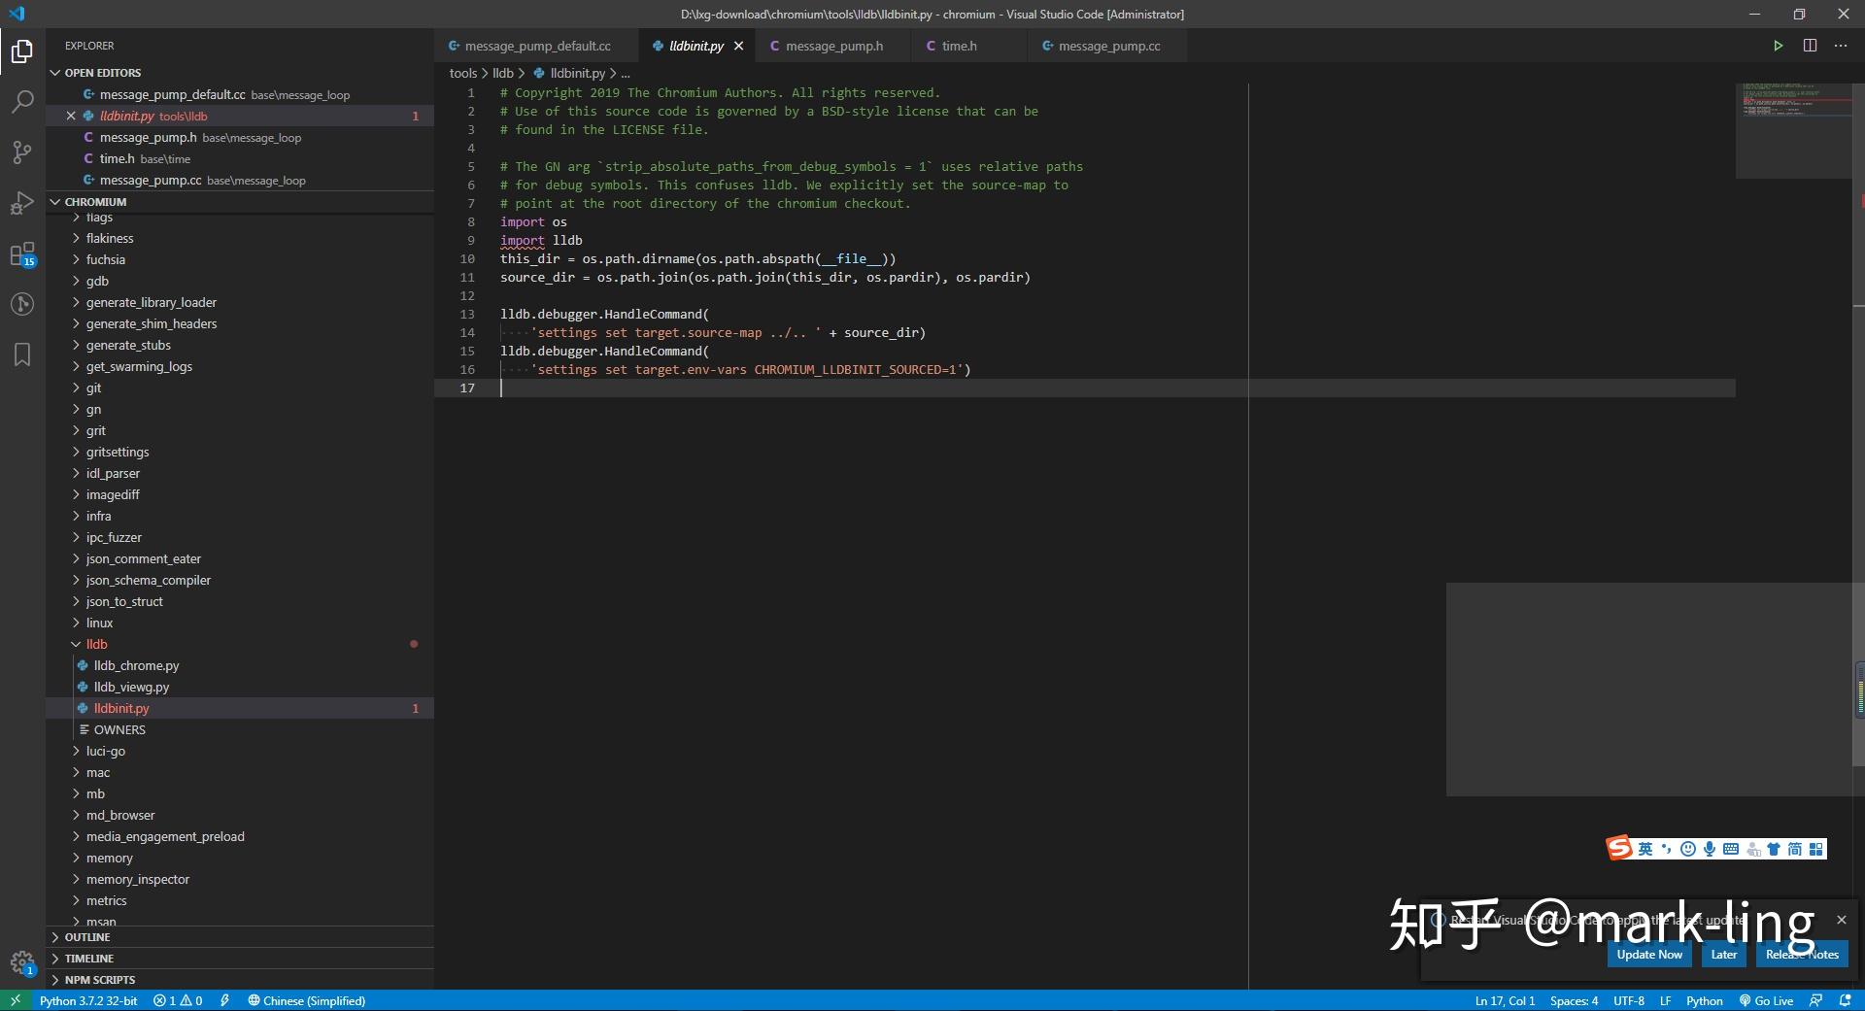Open the Extensions view
1865x1011 pixels.
tap(21, 254)
